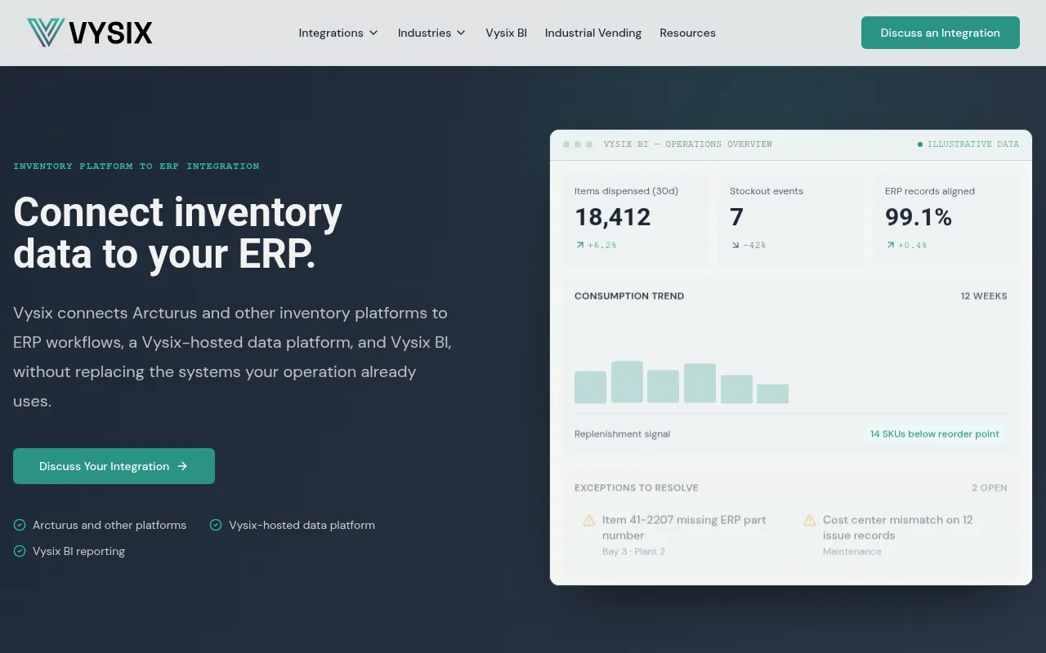Click the 14 SKUs below reorder point badge
This screenshot has width=1046, height=653.
935,434
